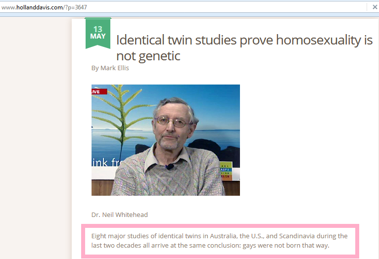Image resolution: width=379 pixels, height=259 pixels.
Task: Click the partial white 'ink fr' text in the photo
Action: pyautogui.click(x=105, y=162)
